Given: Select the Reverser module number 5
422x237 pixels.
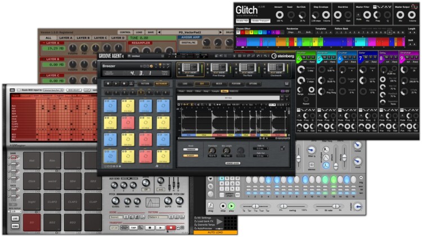Looking at the screenshot, I should tap(319, 58).
